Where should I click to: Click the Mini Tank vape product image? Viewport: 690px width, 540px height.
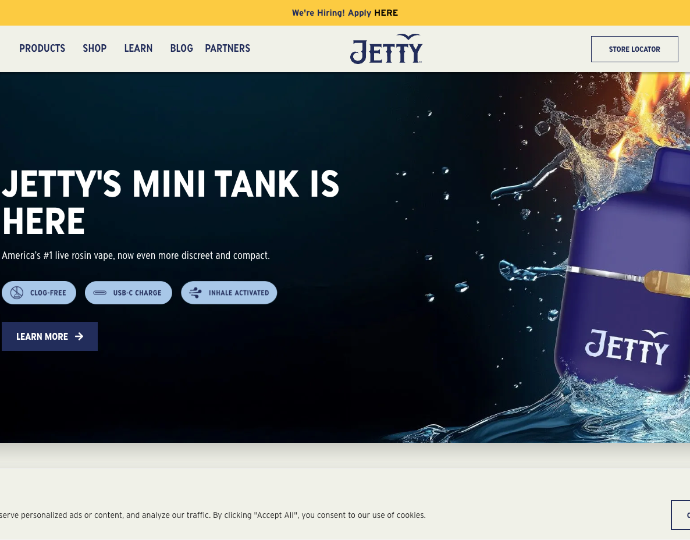622,271
